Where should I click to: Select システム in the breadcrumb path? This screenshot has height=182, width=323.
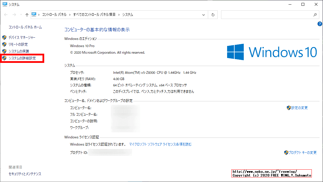pyautogui.click(x=127, y=14)
